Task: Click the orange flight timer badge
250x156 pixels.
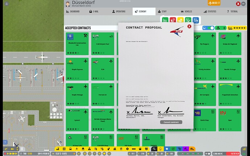Action: [214, 3]
